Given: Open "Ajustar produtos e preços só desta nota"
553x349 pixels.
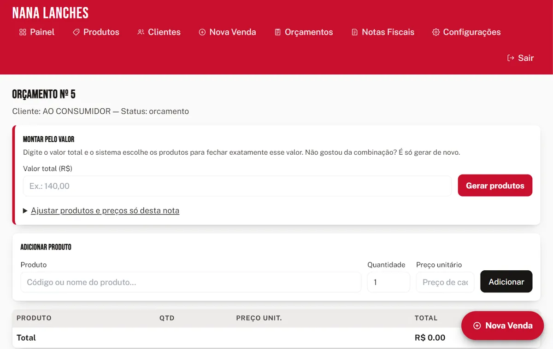Looking at the screenshot, I should tap(105, 211).
